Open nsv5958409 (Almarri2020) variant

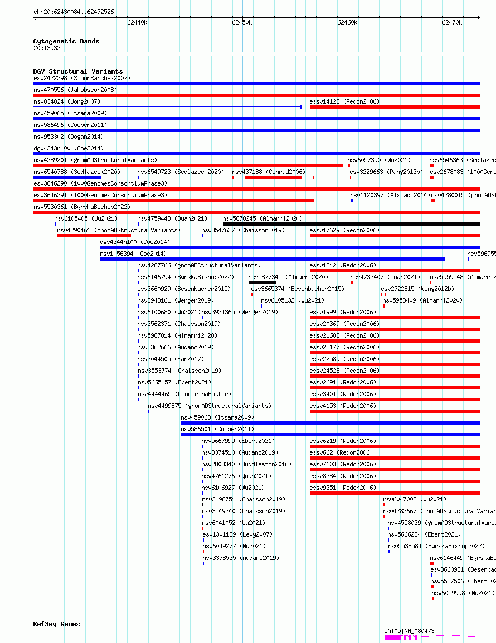click(422, 300)
